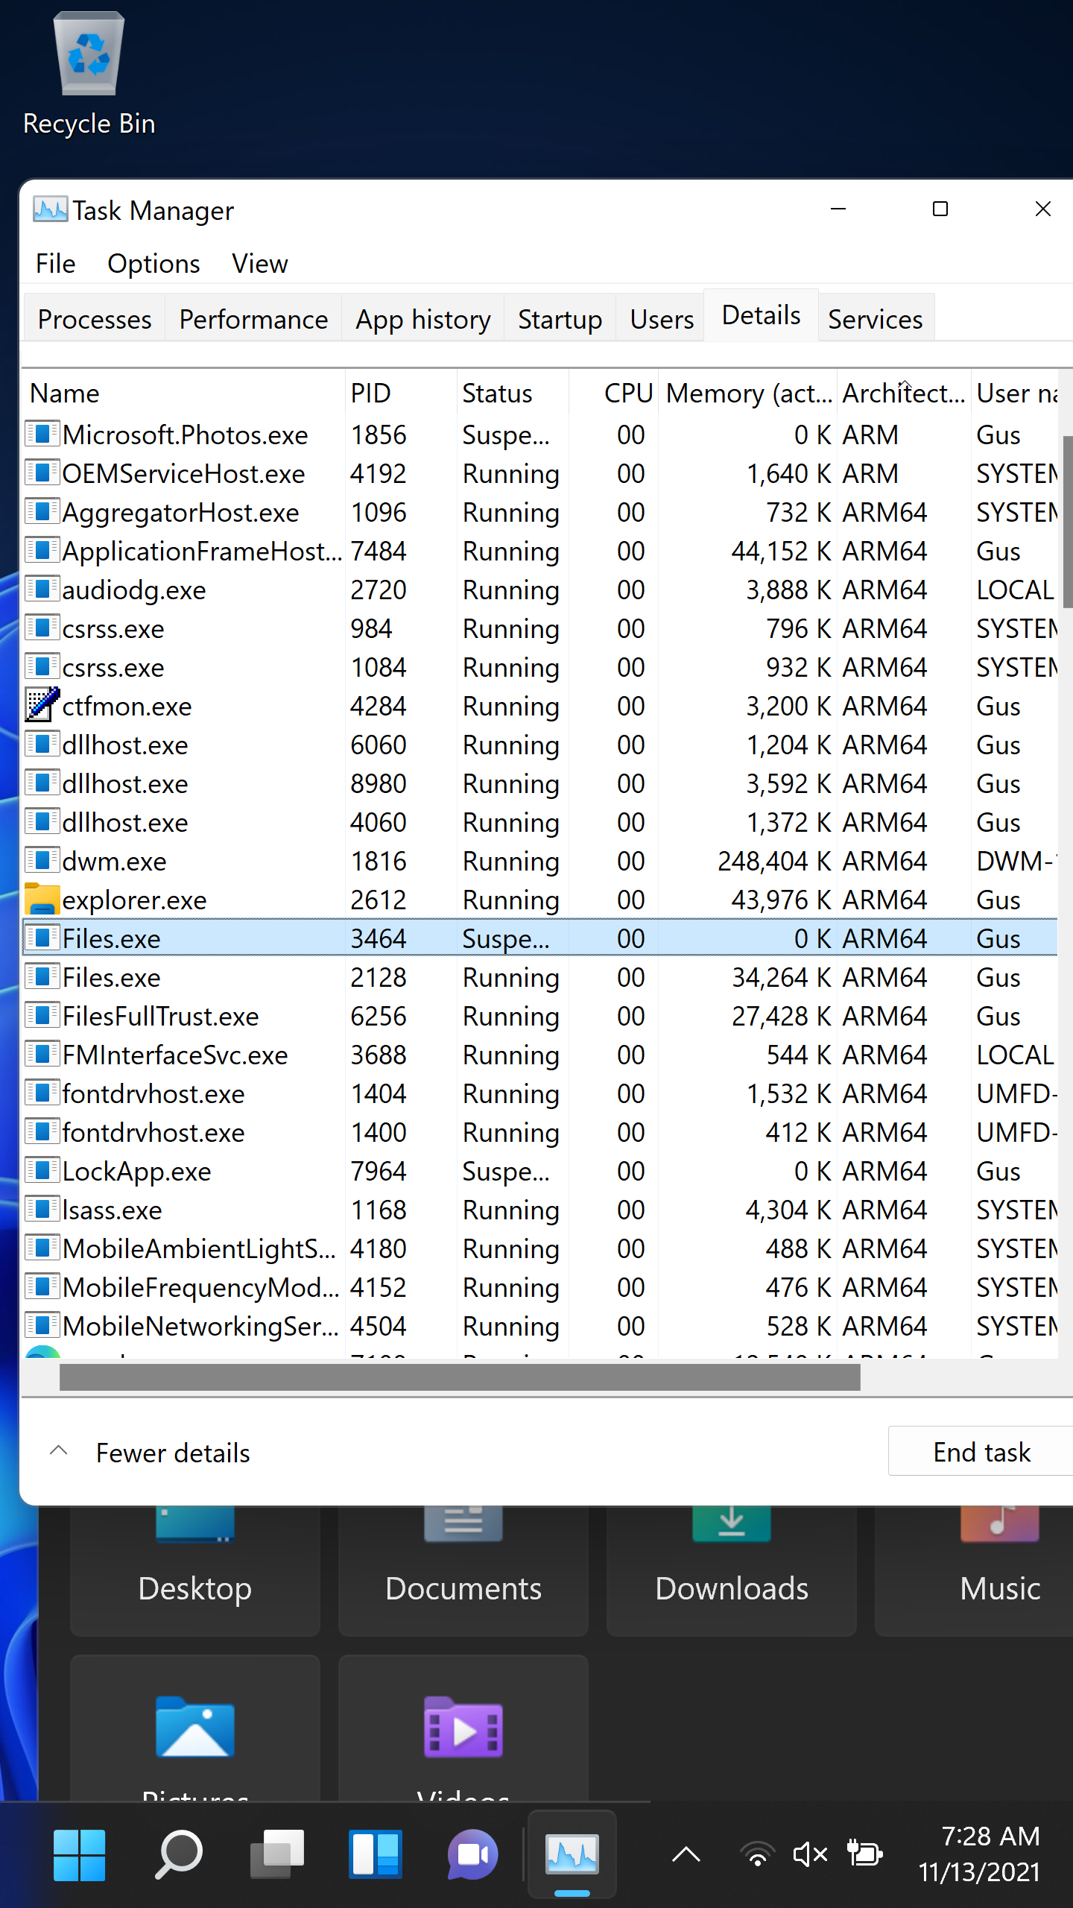The image size is (1073, 1908).
Task: Select the FMInterfaceSvc.exe row
Action: [540, 1055]
